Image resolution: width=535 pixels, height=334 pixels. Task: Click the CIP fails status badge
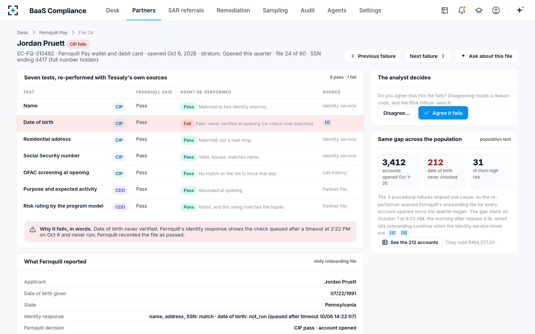[78, 44]
